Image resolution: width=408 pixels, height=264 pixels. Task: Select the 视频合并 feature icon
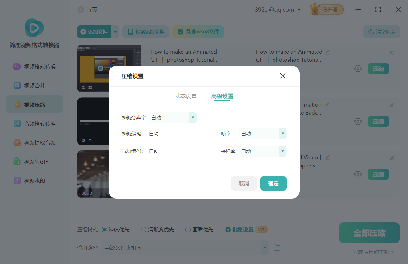(34, 85)
